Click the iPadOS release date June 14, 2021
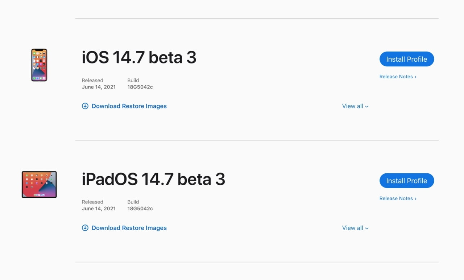 [x=99, y=209]
